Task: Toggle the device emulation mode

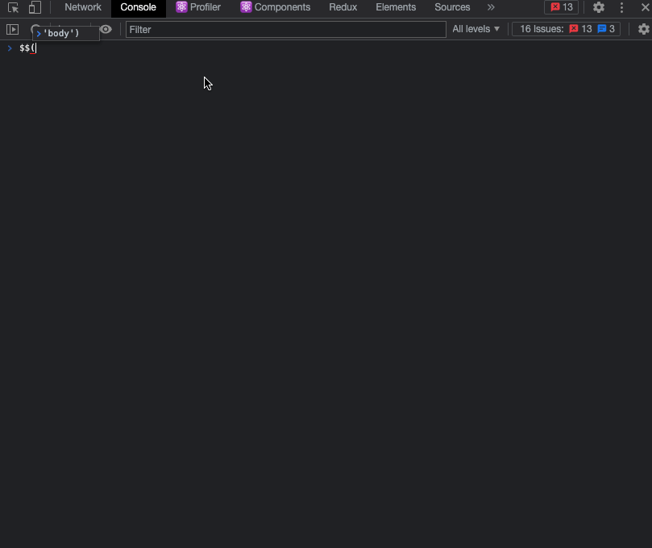Action: (x=33, y=7)
